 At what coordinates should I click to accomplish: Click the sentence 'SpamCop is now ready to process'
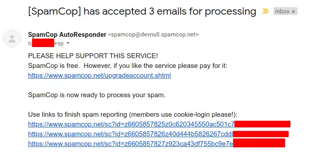click(x=97, y=95)
